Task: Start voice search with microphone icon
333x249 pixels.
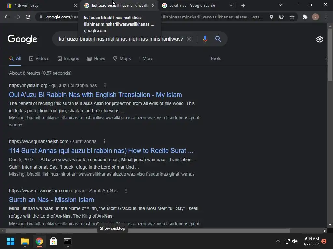Action: (205, 39)
